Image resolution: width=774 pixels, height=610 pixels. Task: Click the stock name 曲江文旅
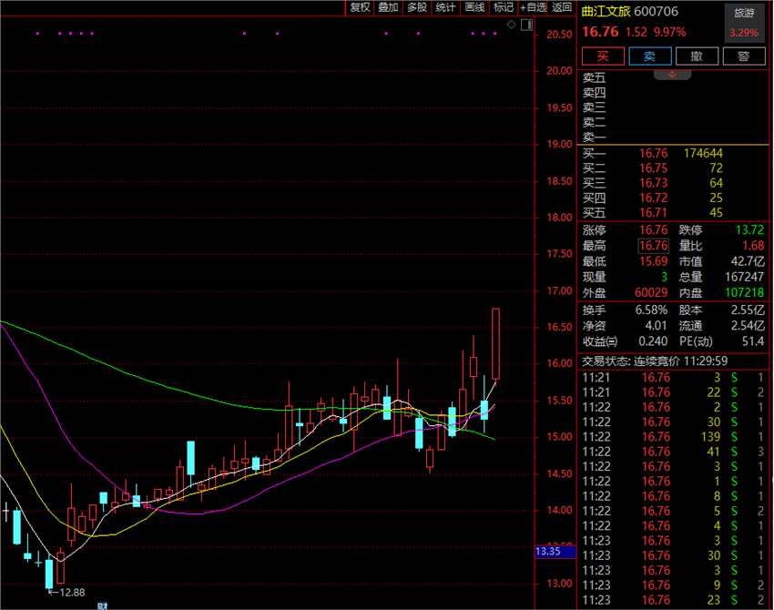pyautogui.click(x=606, y=11)
